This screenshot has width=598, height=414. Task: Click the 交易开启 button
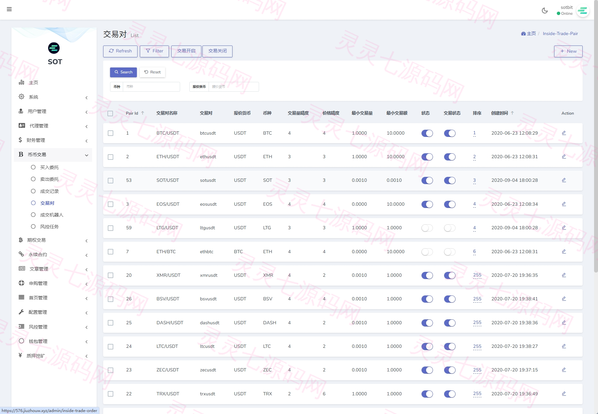pyautogui.click(x=186, y=51)
